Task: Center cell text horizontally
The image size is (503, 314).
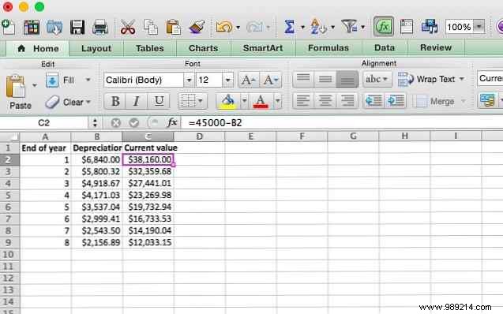Action: (325, 101)
